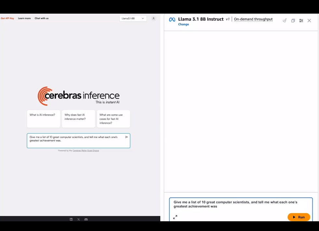Click the Llama 3.1 8B Instruct title
The image size is (319, 231).
(201, 19)
